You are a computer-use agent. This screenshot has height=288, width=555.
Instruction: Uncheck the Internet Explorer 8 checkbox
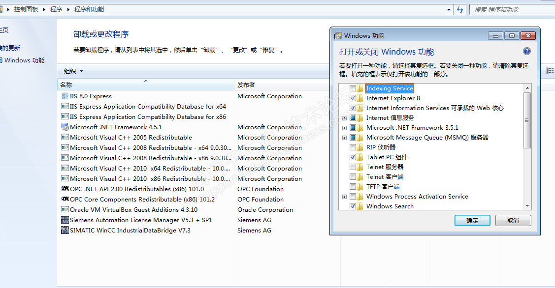[353, 98]
